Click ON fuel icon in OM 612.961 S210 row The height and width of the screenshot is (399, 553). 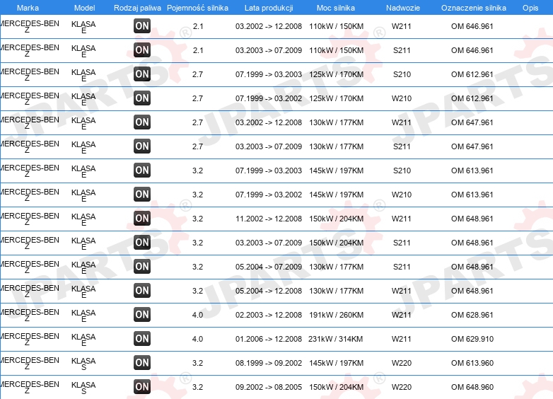(x=142, y=74)
